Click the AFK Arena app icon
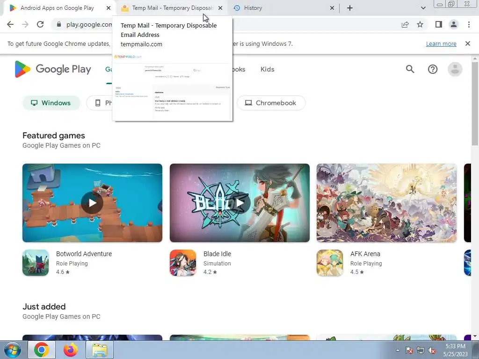The width and height of the screenshot is (479, 359). [x=330, y=263]
